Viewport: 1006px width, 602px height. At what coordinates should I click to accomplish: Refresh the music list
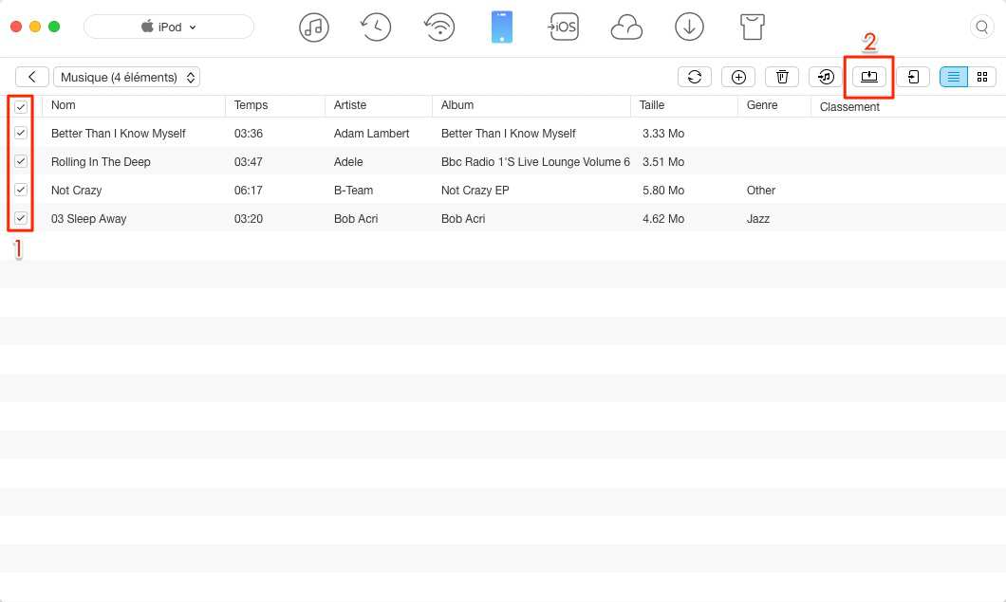[694, 77]
